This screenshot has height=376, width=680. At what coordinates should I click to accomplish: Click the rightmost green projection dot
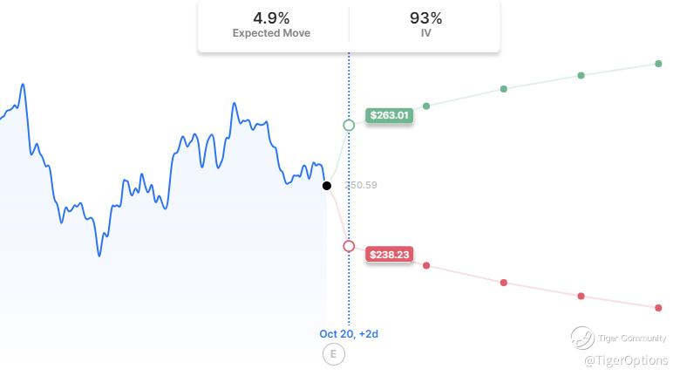pos(658,64)
